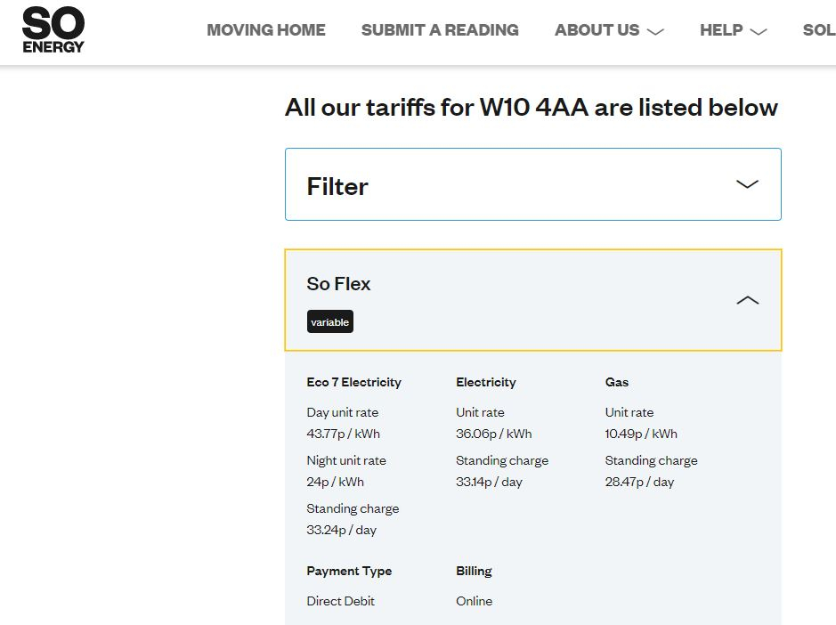Click the Direct Debit payment text
This screenshot has width=836, height=625.
pos(341,601)
